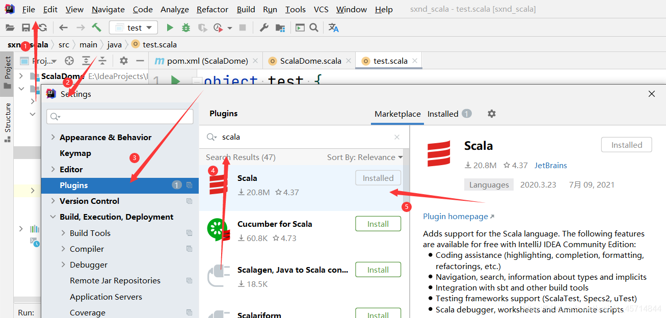
Task: Open the Project panel gear options
Action: click(124, 61)
